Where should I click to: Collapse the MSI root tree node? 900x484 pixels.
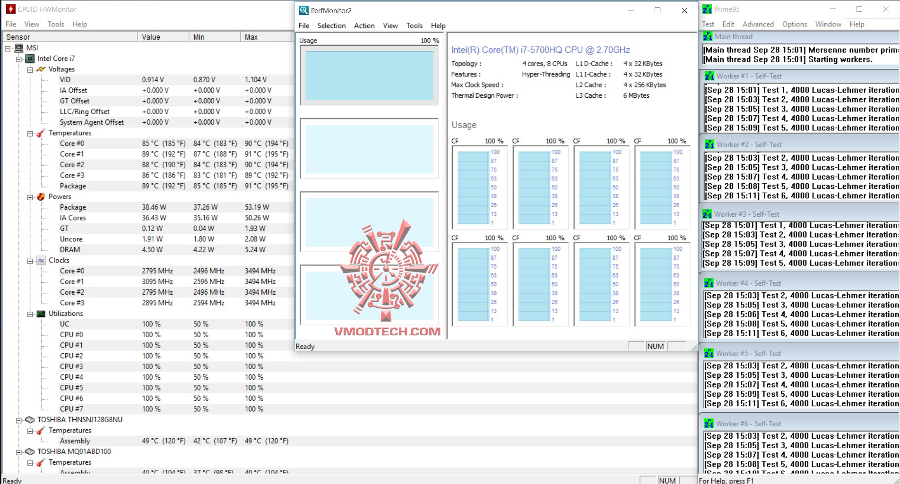(x=8, y=48)
